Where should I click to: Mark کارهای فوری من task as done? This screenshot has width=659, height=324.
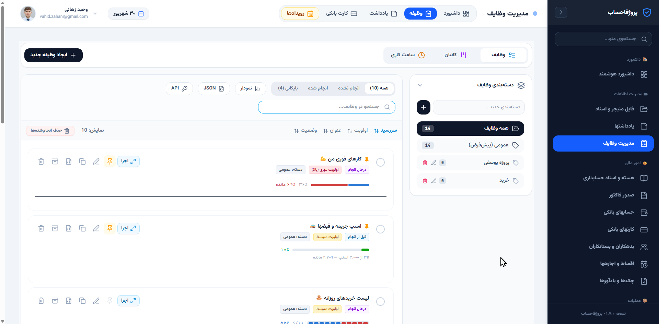[x=380, y=163]
